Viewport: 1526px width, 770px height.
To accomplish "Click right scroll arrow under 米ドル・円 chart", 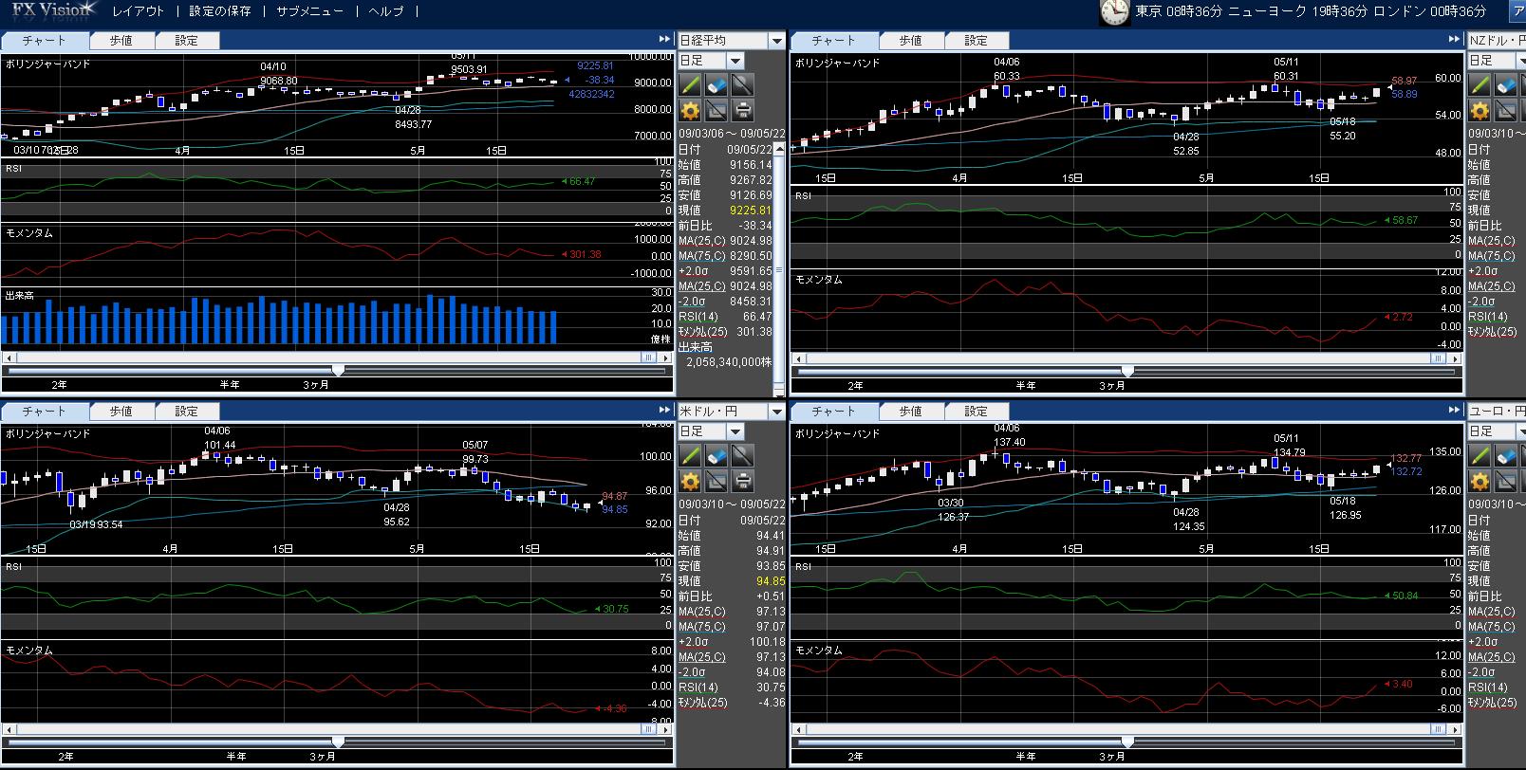I will (666, 729).
